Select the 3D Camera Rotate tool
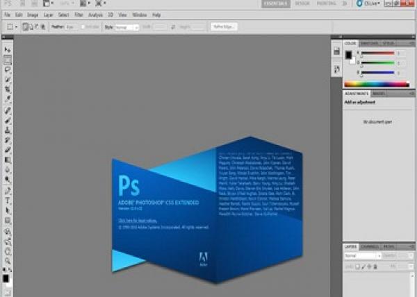This screenshot has width=417, height=297. [x=8, y=241]
